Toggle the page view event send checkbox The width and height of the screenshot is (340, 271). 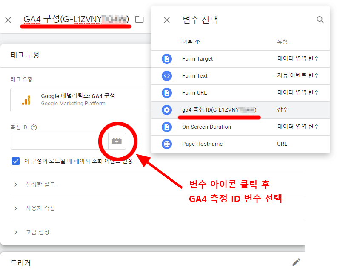pyautogui.click(x=16, y=161)
